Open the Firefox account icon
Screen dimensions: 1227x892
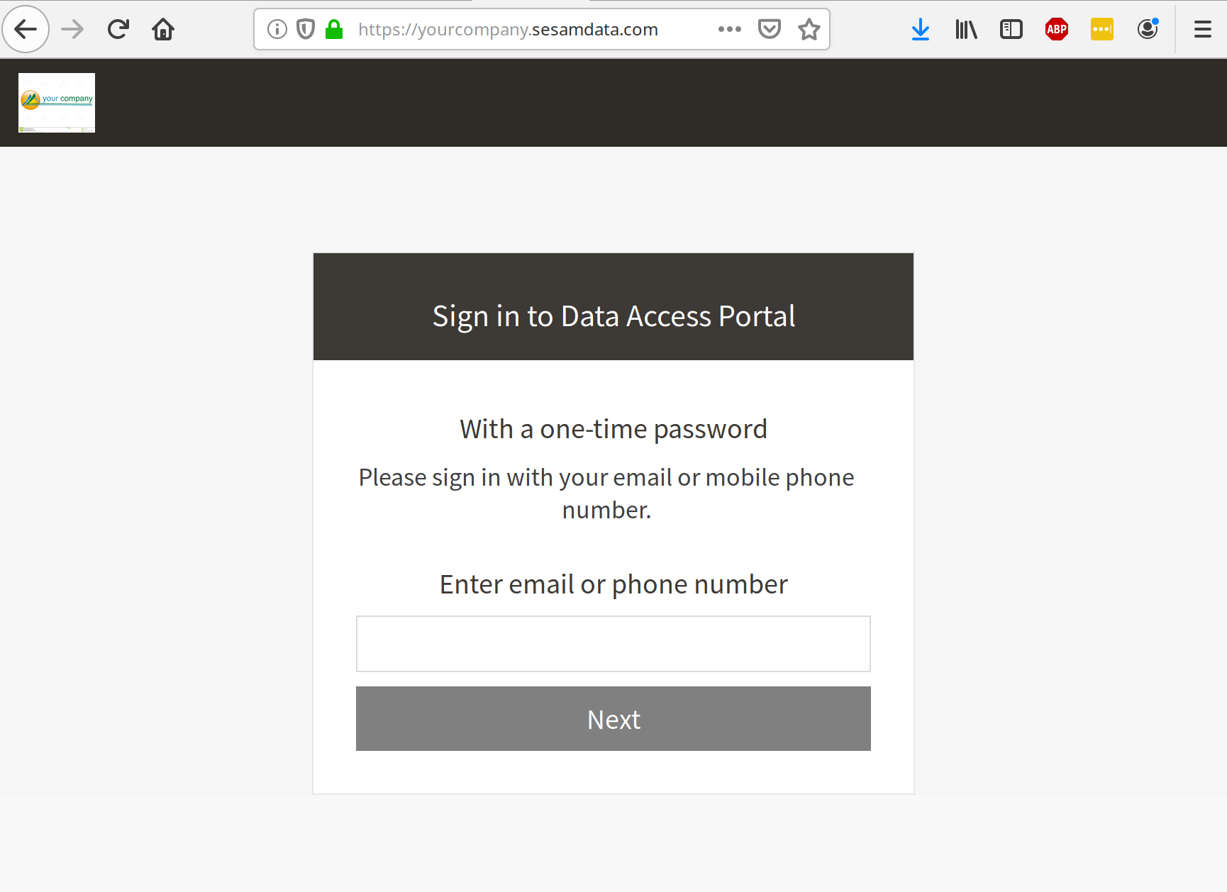tap(1148, 29)
